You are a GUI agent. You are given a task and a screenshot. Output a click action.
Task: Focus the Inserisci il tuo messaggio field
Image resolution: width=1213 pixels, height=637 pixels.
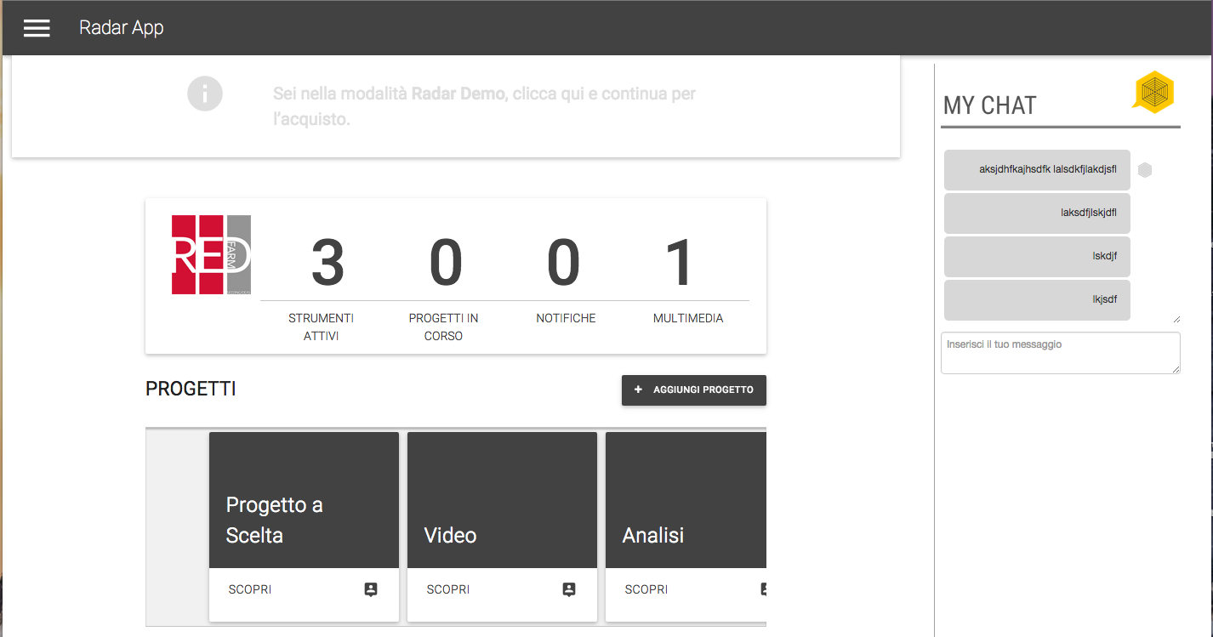1060,352
